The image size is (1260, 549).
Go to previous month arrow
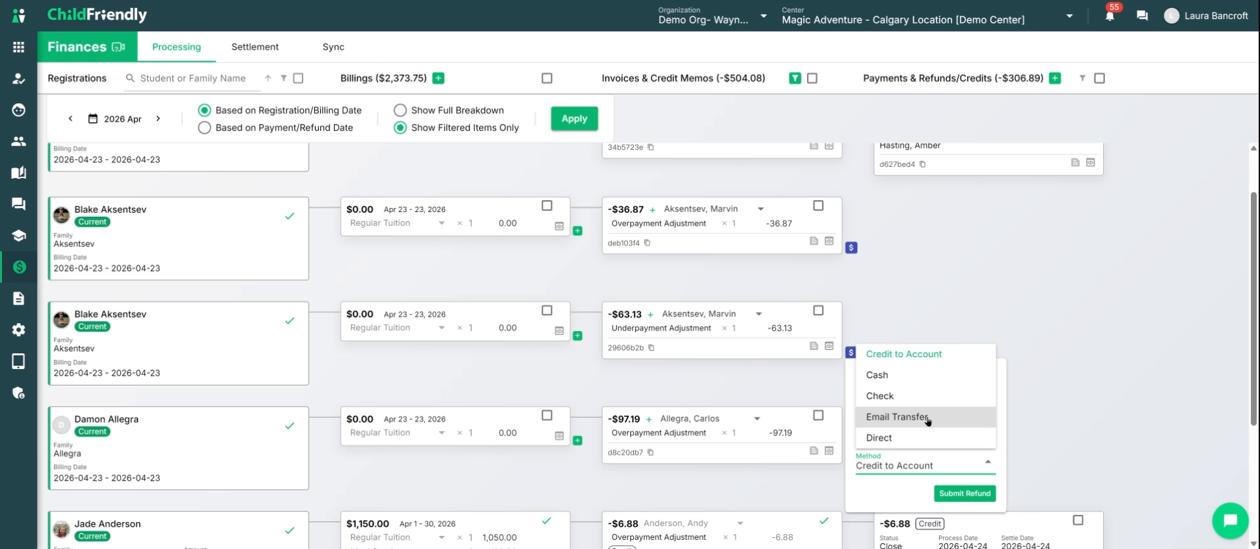click(70, 119)
